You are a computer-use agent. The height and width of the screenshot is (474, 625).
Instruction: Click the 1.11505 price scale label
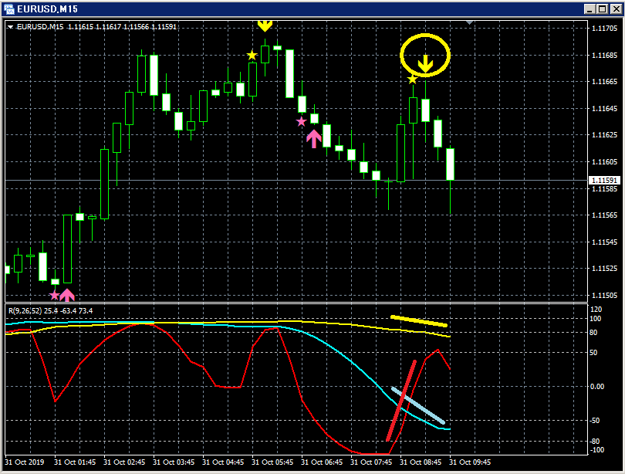coord(605,296)
